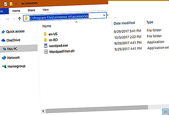Click the en-US folder icon

click(x=45, y=34)
